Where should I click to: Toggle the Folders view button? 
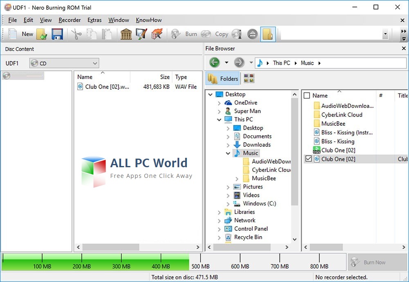pyautogui.click(x=222, y=78)
